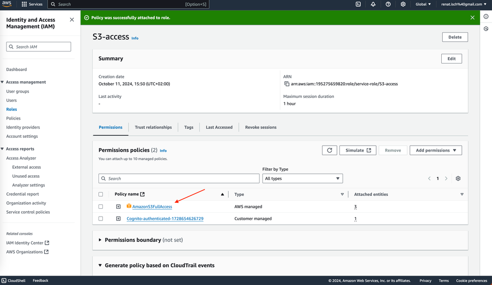Collapse the Access reports sidebar group

pos(2,149)
